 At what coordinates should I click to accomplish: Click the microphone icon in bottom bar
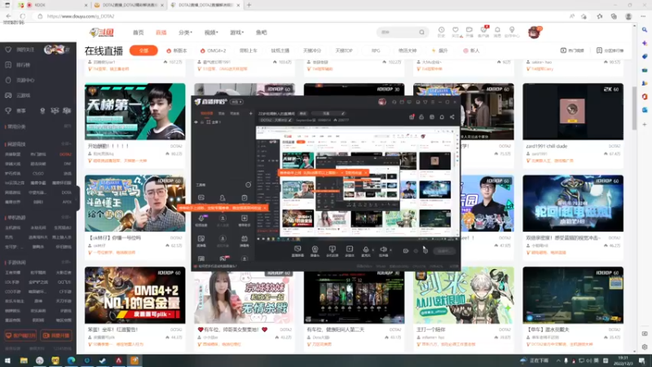pos(366,250)
